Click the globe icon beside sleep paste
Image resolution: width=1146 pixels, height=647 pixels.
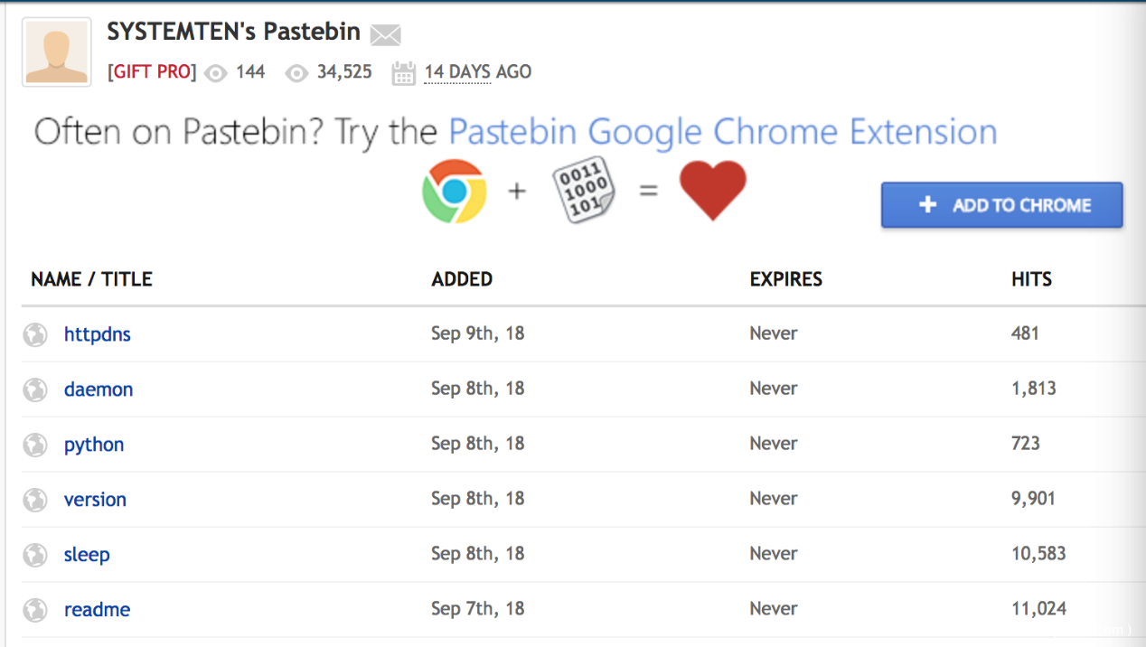coord(35,555)
